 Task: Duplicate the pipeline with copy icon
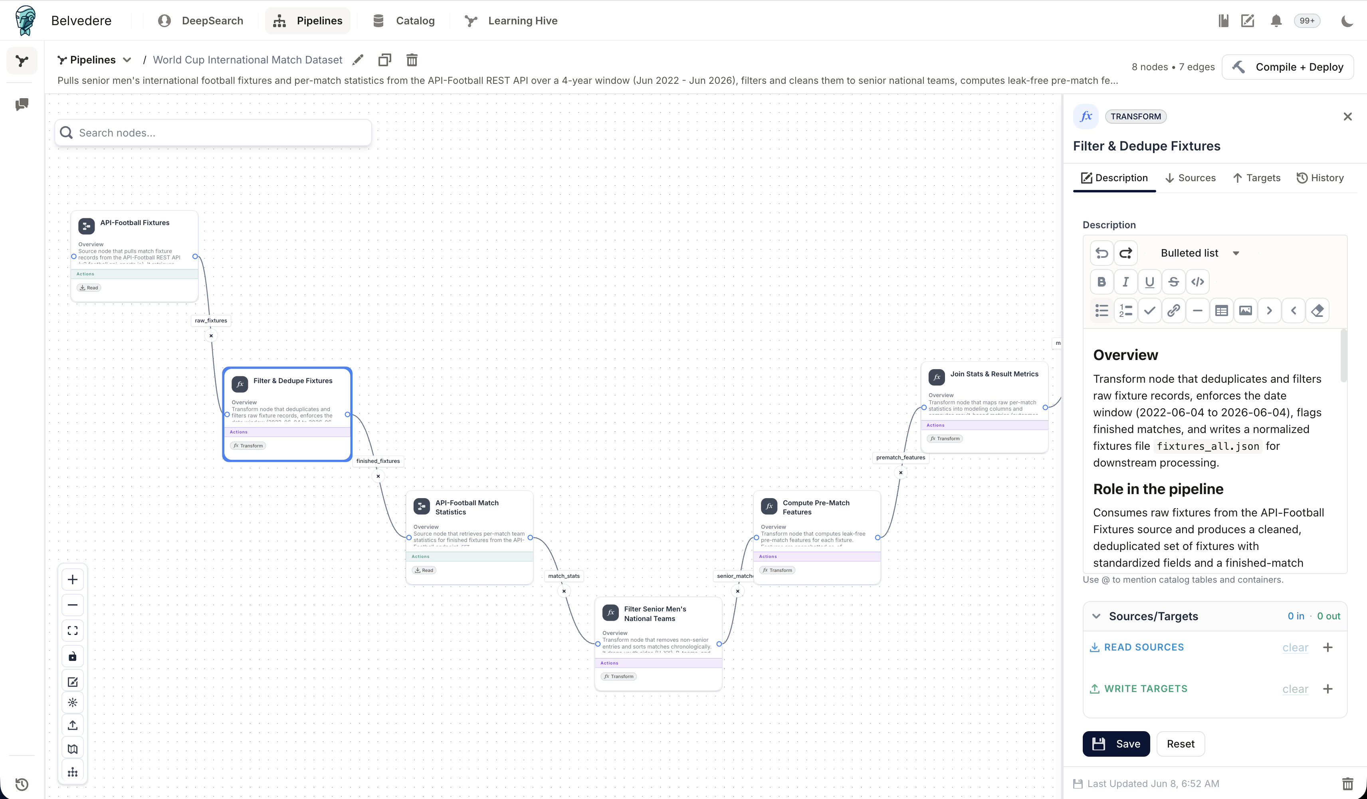click(x=384, y=60)
